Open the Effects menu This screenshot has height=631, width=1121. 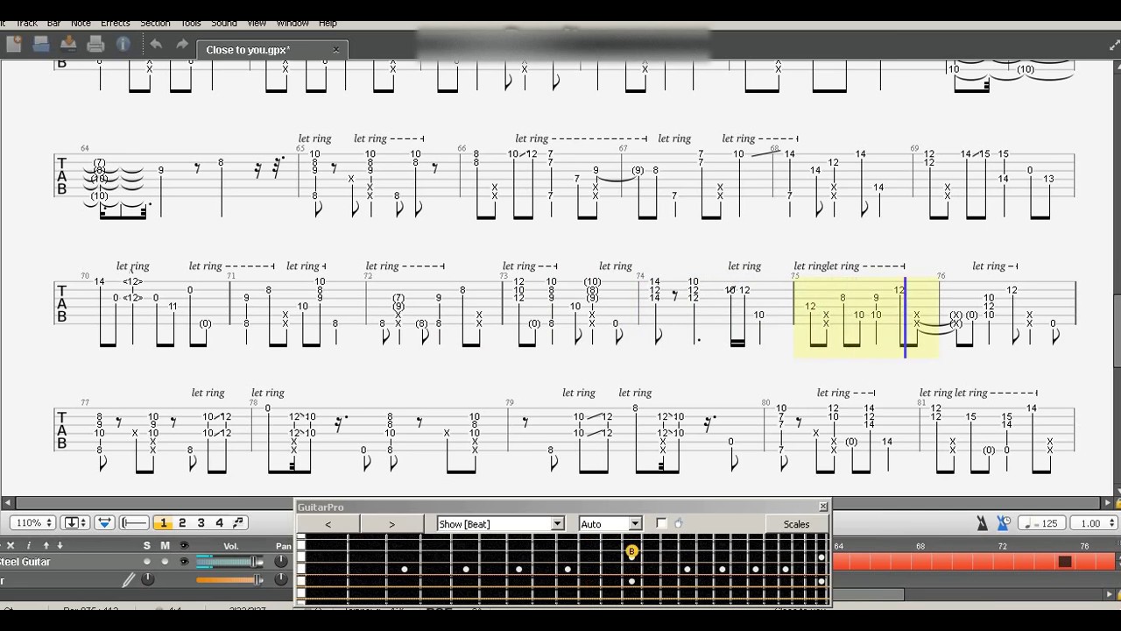coord(115,23)
